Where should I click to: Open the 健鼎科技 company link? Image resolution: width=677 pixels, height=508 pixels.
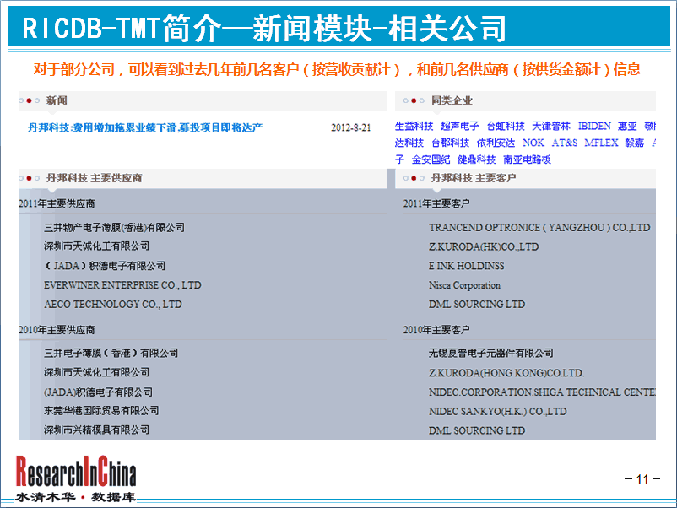tap(477, 159)
